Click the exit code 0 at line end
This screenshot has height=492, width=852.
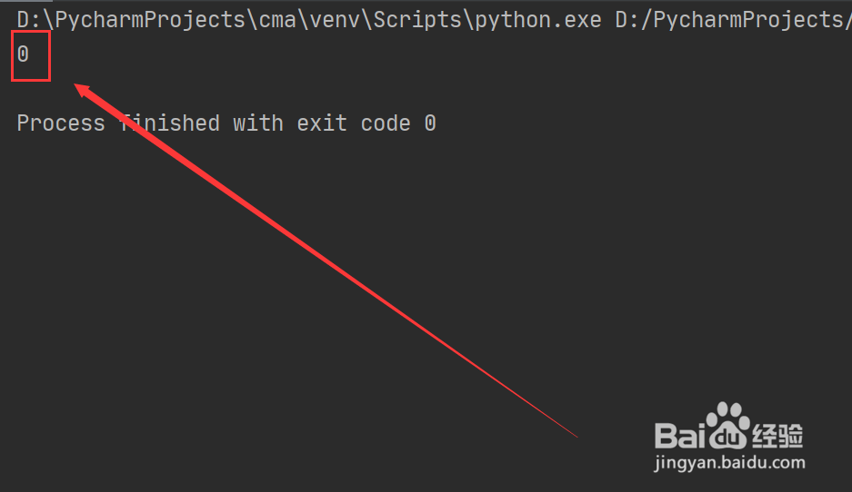[430, 123]
